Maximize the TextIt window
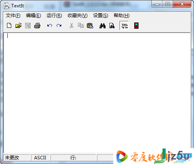Viewport: 194px width, 164px height. (168, 4)
